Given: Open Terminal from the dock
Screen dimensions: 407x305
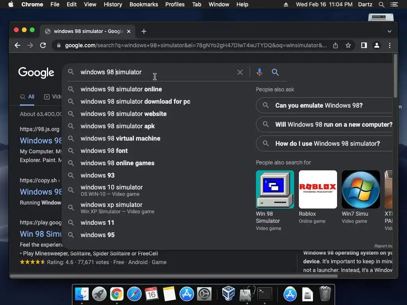Looking at the screenshot, I should [x=264, y=294].
